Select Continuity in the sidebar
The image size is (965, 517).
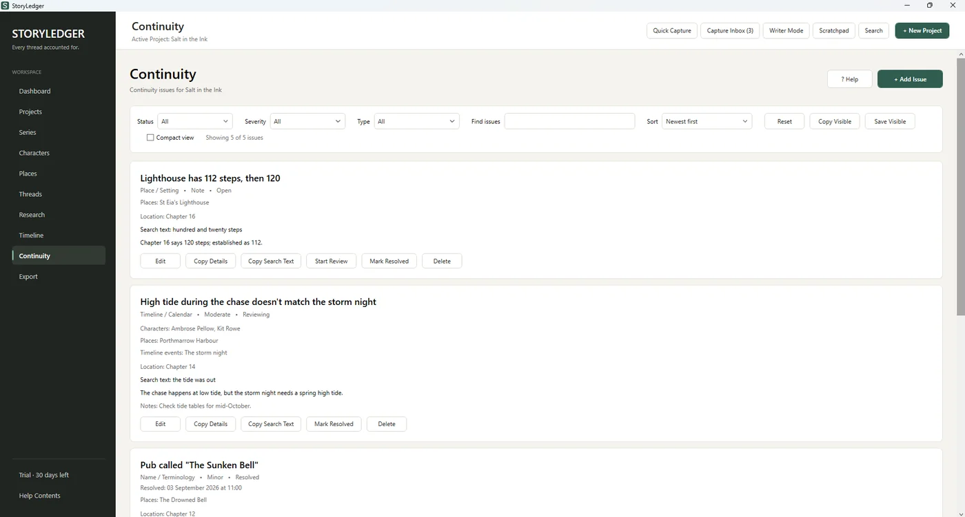[x=59, y=256]
